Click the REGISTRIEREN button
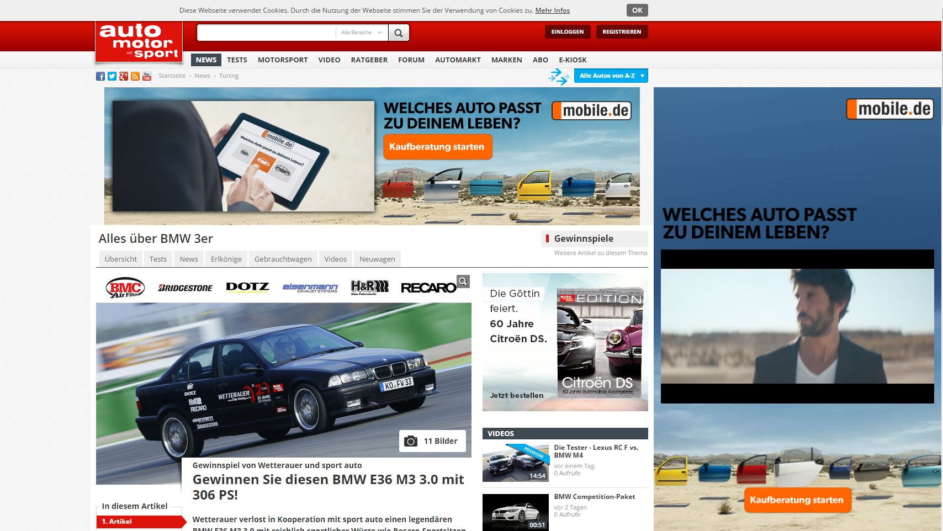Screen dimensions: 943x531 pyautogui.click(x=622, y=32)
